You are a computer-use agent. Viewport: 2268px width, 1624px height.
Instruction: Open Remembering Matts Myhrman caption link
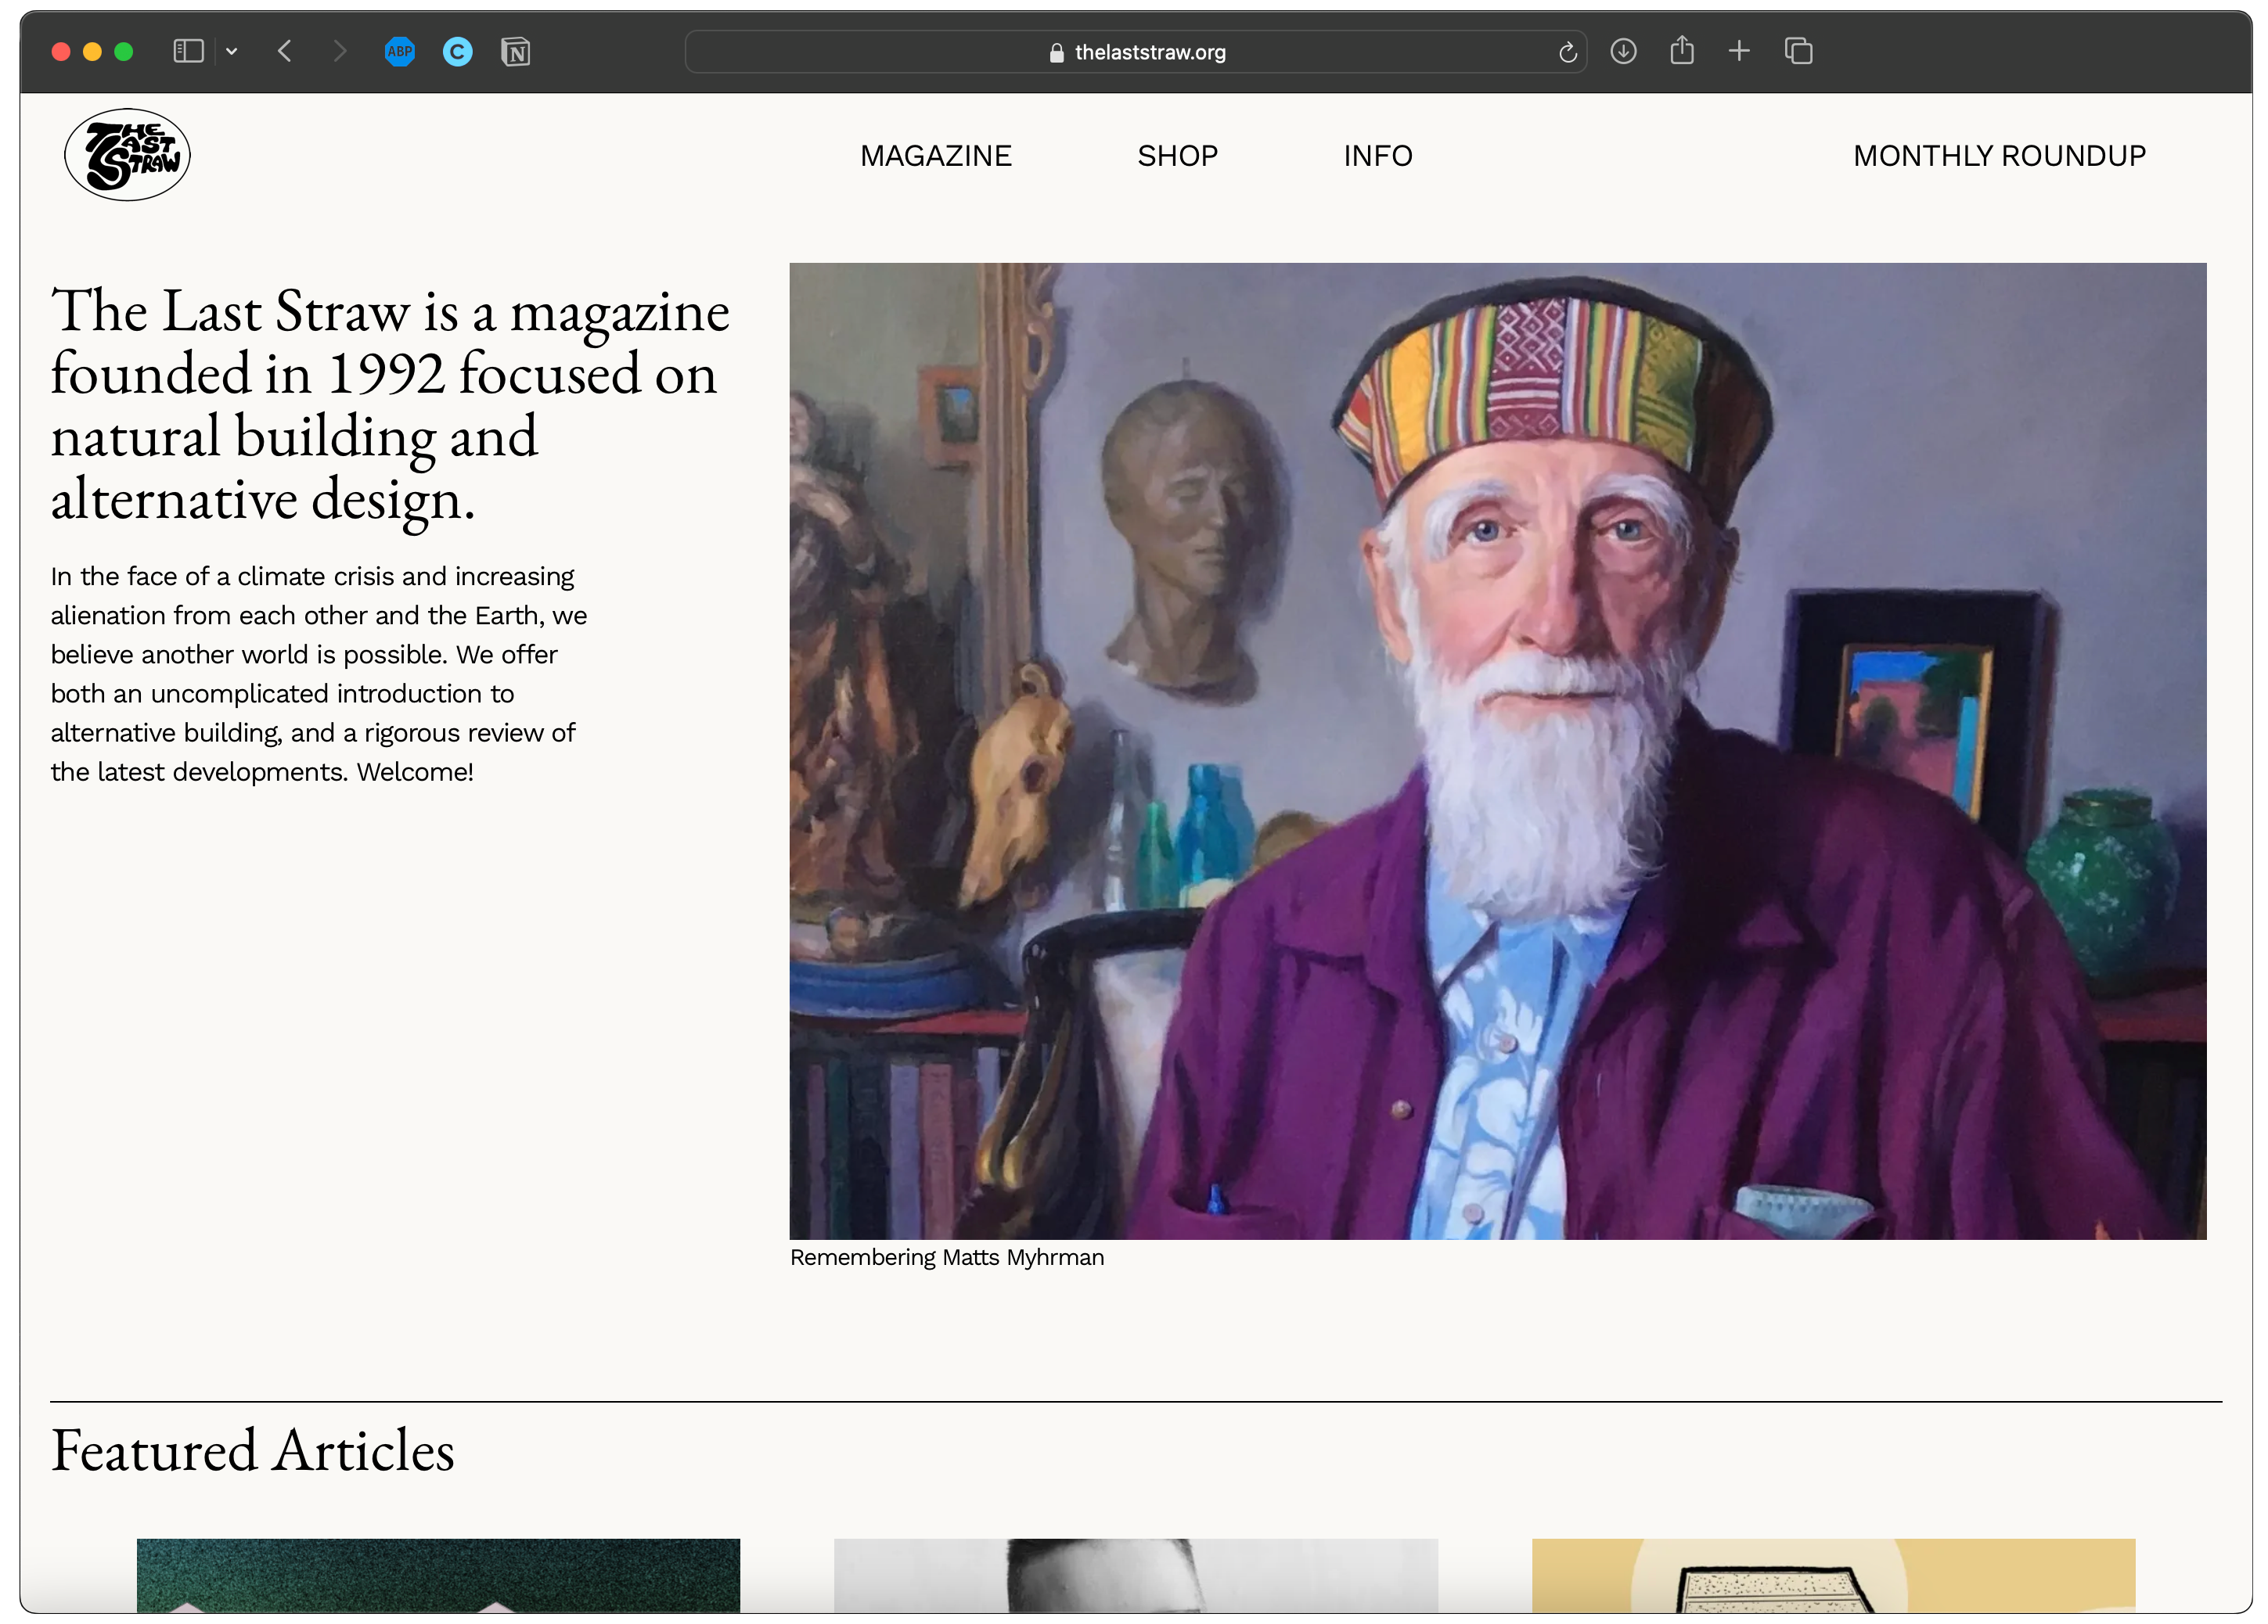[946, 1257]
